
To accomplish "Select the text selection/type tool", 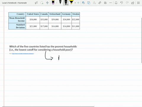I will click(36, 3).
